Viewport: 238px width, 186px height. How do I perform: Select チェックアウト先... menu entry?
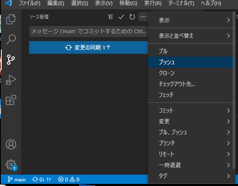(190, 84)
